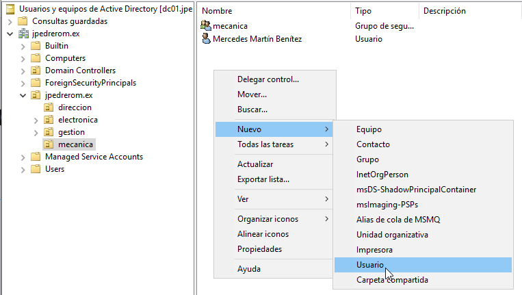Click the Managed Service Accounts folder icon
Image resolution: width=522 pixels, height=295 pixels.
[x=36, y=157]
